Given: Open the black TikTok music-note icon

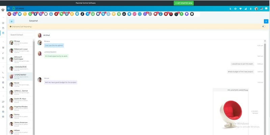Looking at the screenshot, I should 82,14.
